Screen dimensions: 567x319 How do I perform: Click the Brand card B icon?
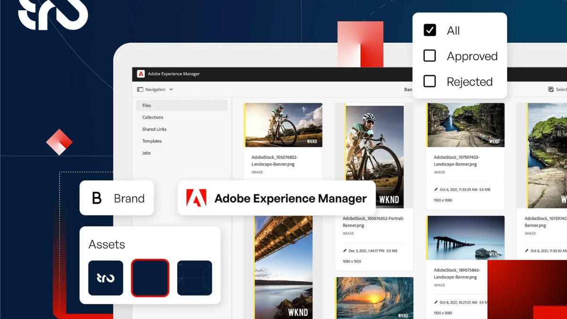(x=96, y=198)
